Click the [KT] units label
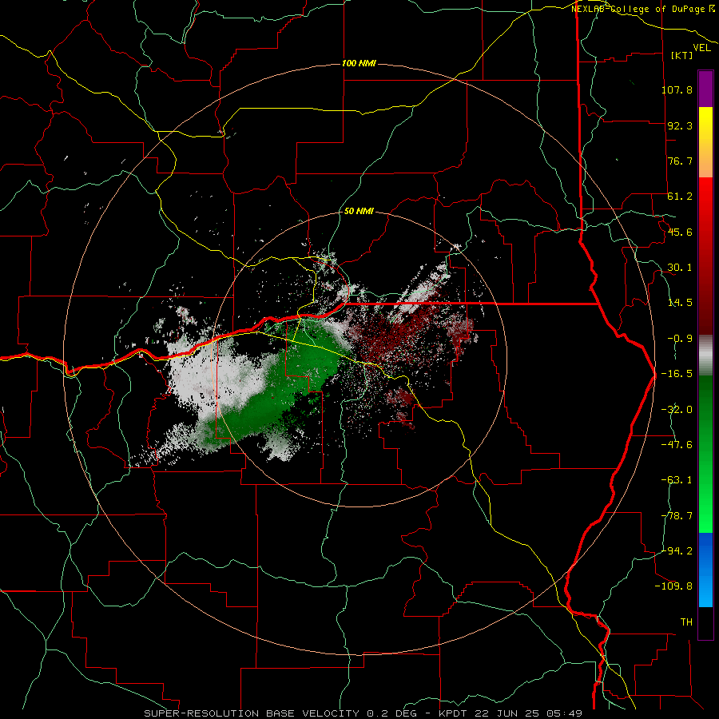 click(x=682, y=55)
